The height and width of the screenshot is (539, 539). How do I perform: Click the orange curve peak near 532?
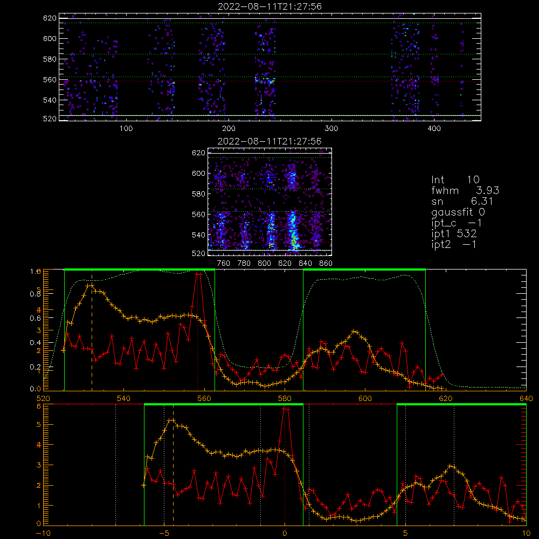(92, 285)
